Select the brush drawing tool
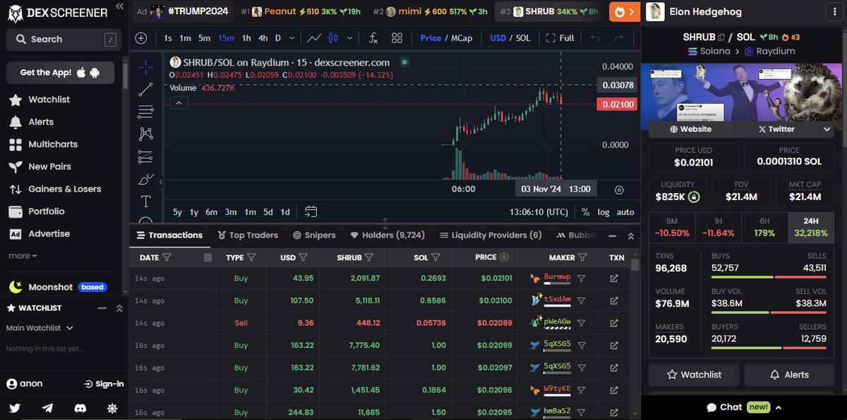 tap(145, 179)
